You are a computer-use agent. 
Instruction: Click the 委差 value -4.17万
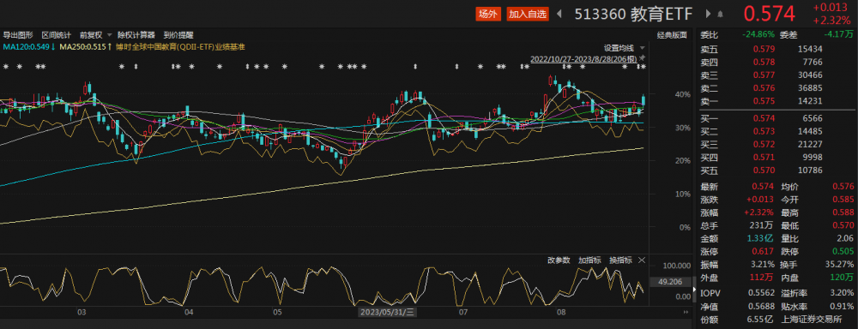(839, 34)
